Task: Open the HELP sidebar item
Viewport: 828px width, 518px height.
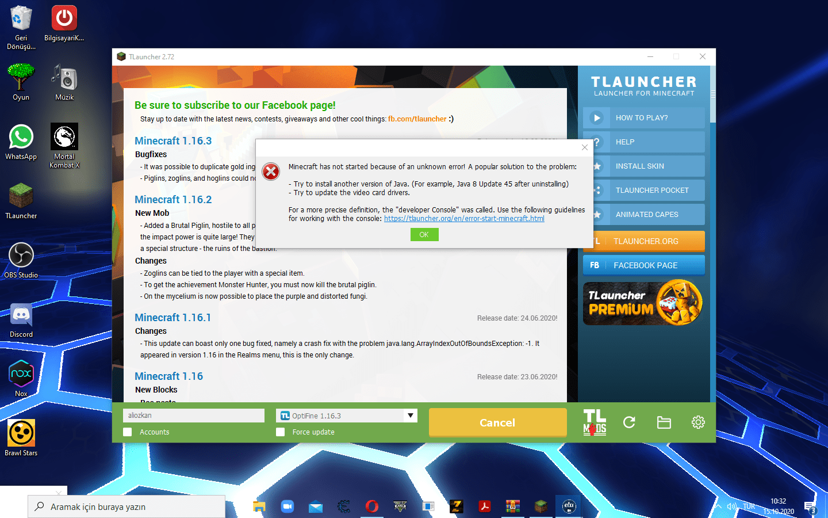Action: [648, 142]
